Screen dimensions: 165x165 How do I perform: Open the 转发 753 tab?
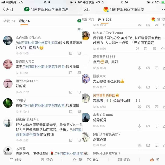coord(88,19)
